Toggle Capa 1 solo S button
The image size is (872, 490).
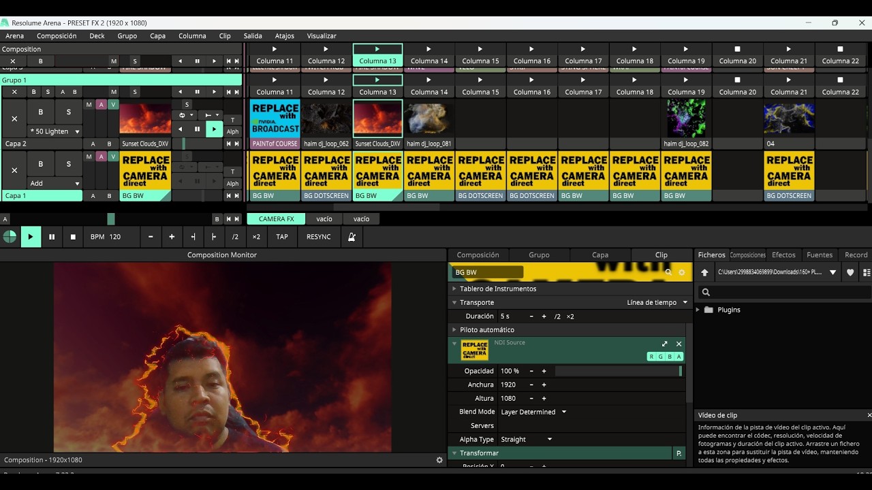(x=68, y=164)
